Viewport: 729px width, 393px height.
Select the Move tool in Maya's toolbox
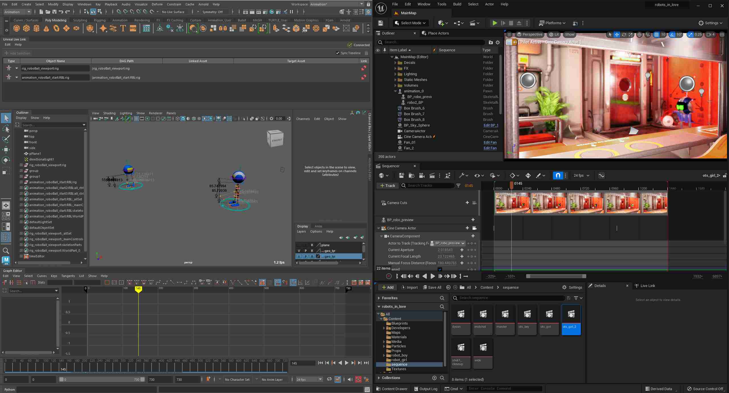click(x=6, y=149)
